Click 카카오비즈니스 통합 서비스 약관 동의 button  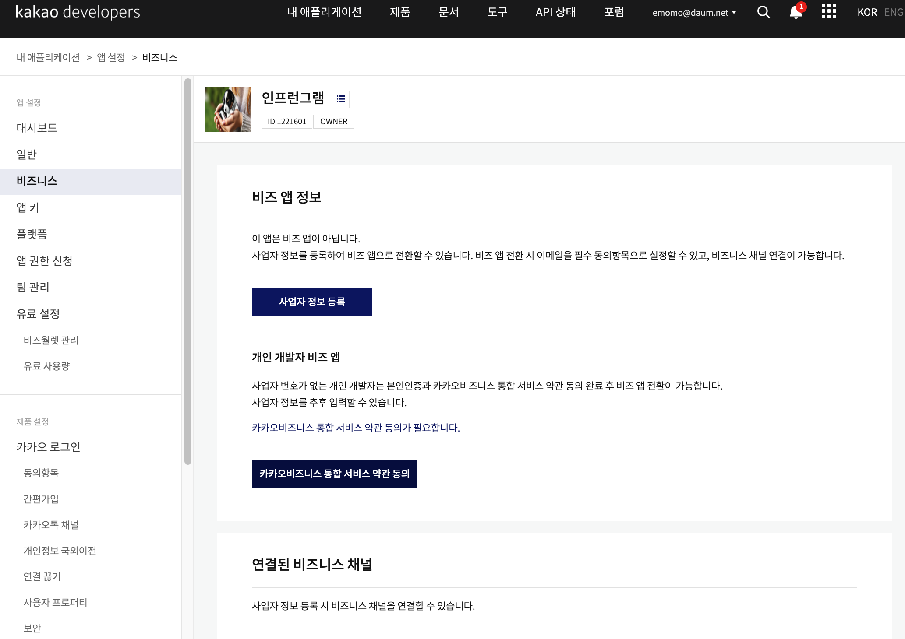click(x=335, y=474)
